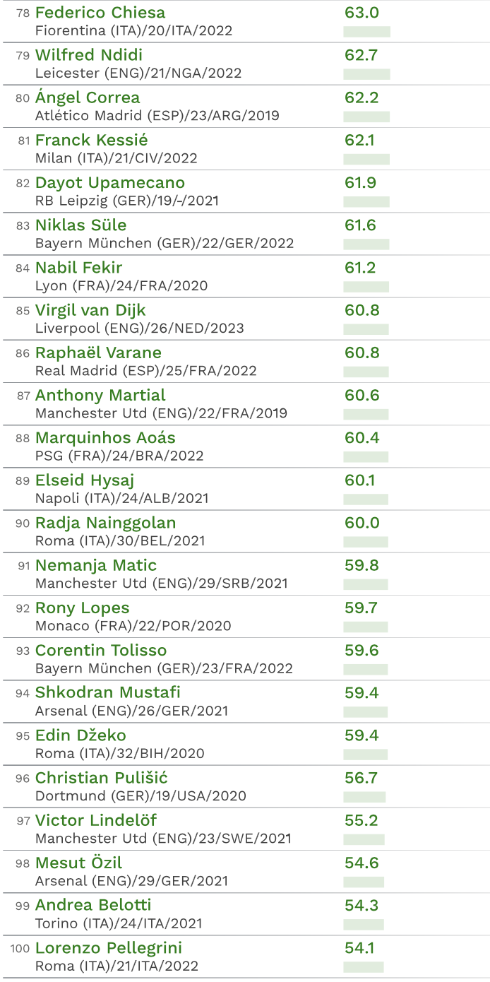This screenshot has width=490, height=982.
Task: Select Raphaël Varane entry
Action: (x=98, y=353)
